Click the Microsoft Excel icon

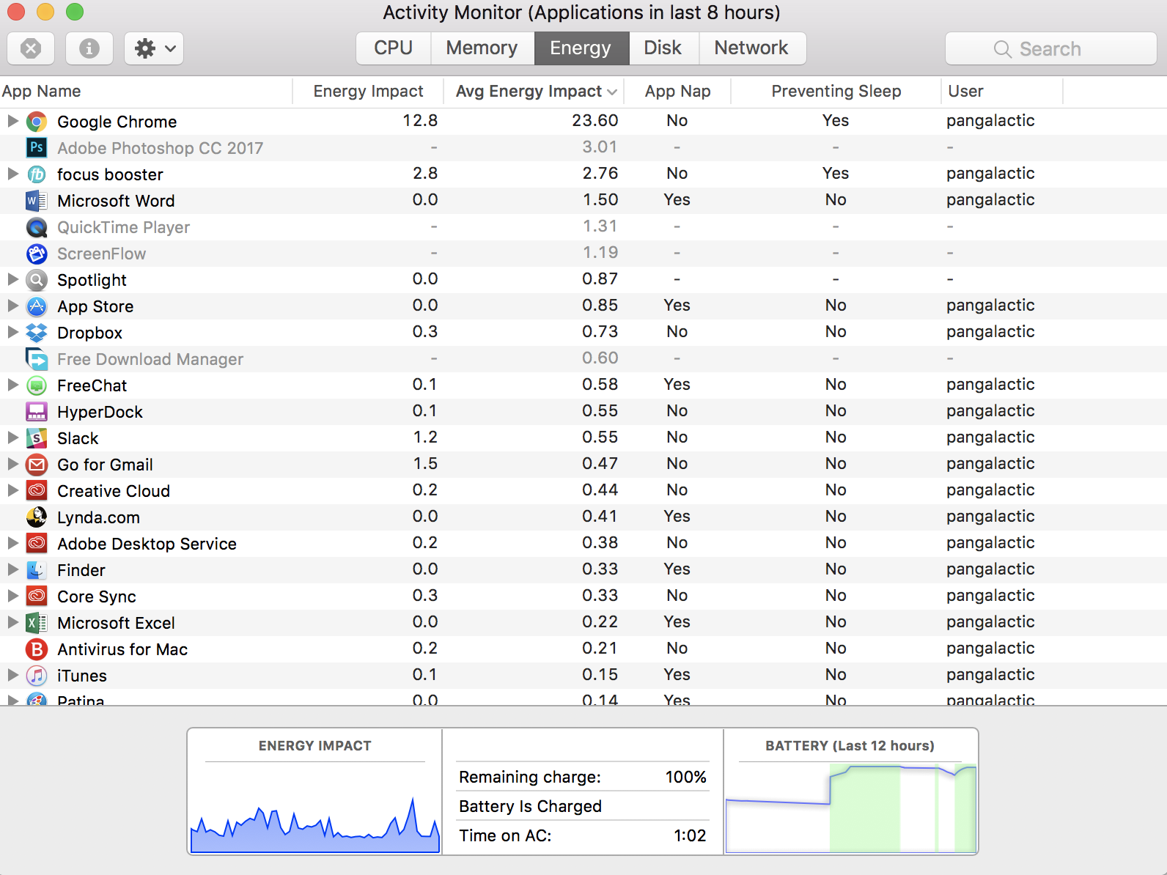[37, 623]
